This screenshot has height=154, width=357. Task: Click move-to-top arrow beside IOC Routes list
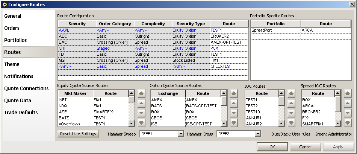[291, 93]
